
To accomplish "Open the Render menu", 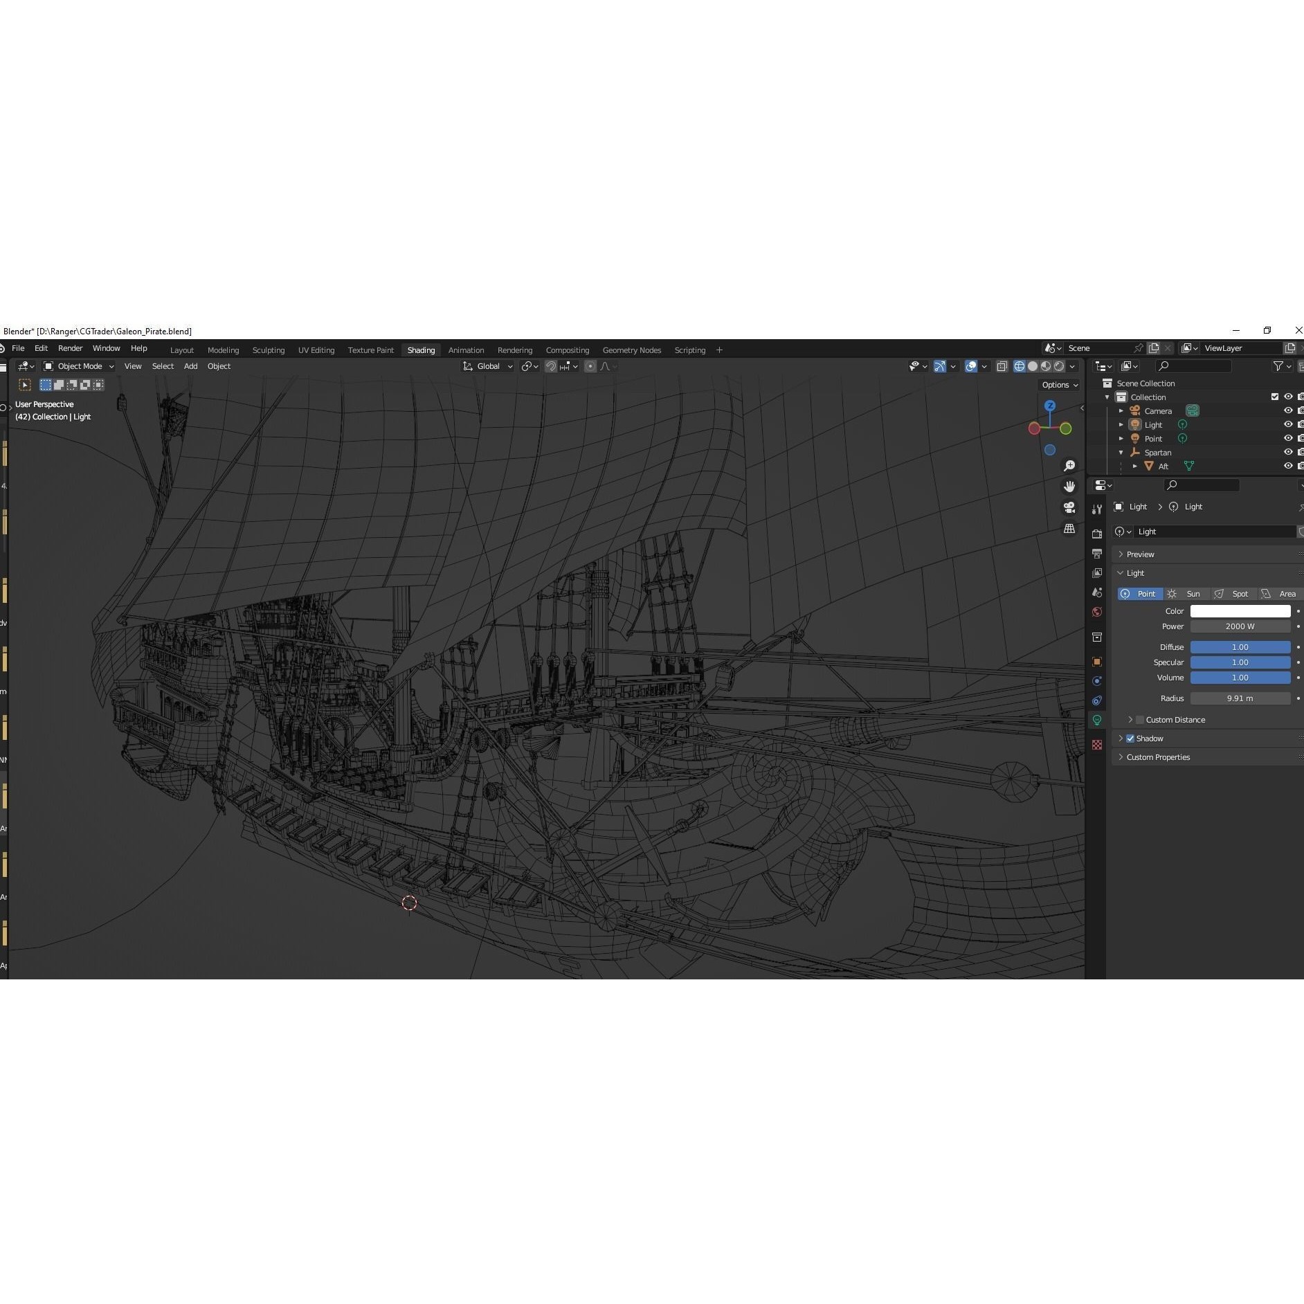I will tap(70, 348).
